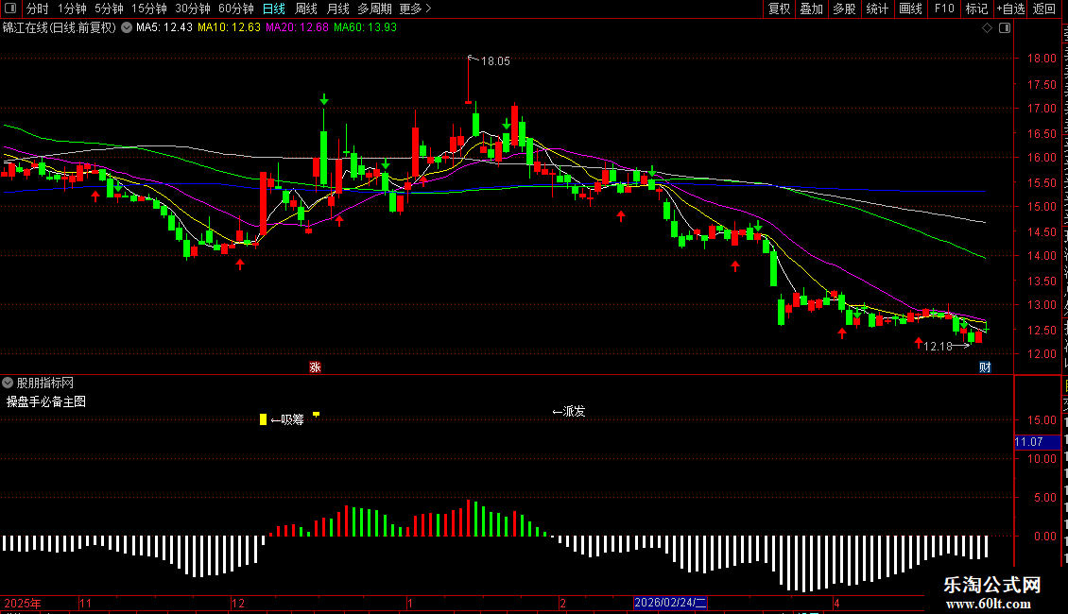Screen dimensions: 1068x614
Task: Expand the 更多 periods menu
Action: click(x=415, y=9)
